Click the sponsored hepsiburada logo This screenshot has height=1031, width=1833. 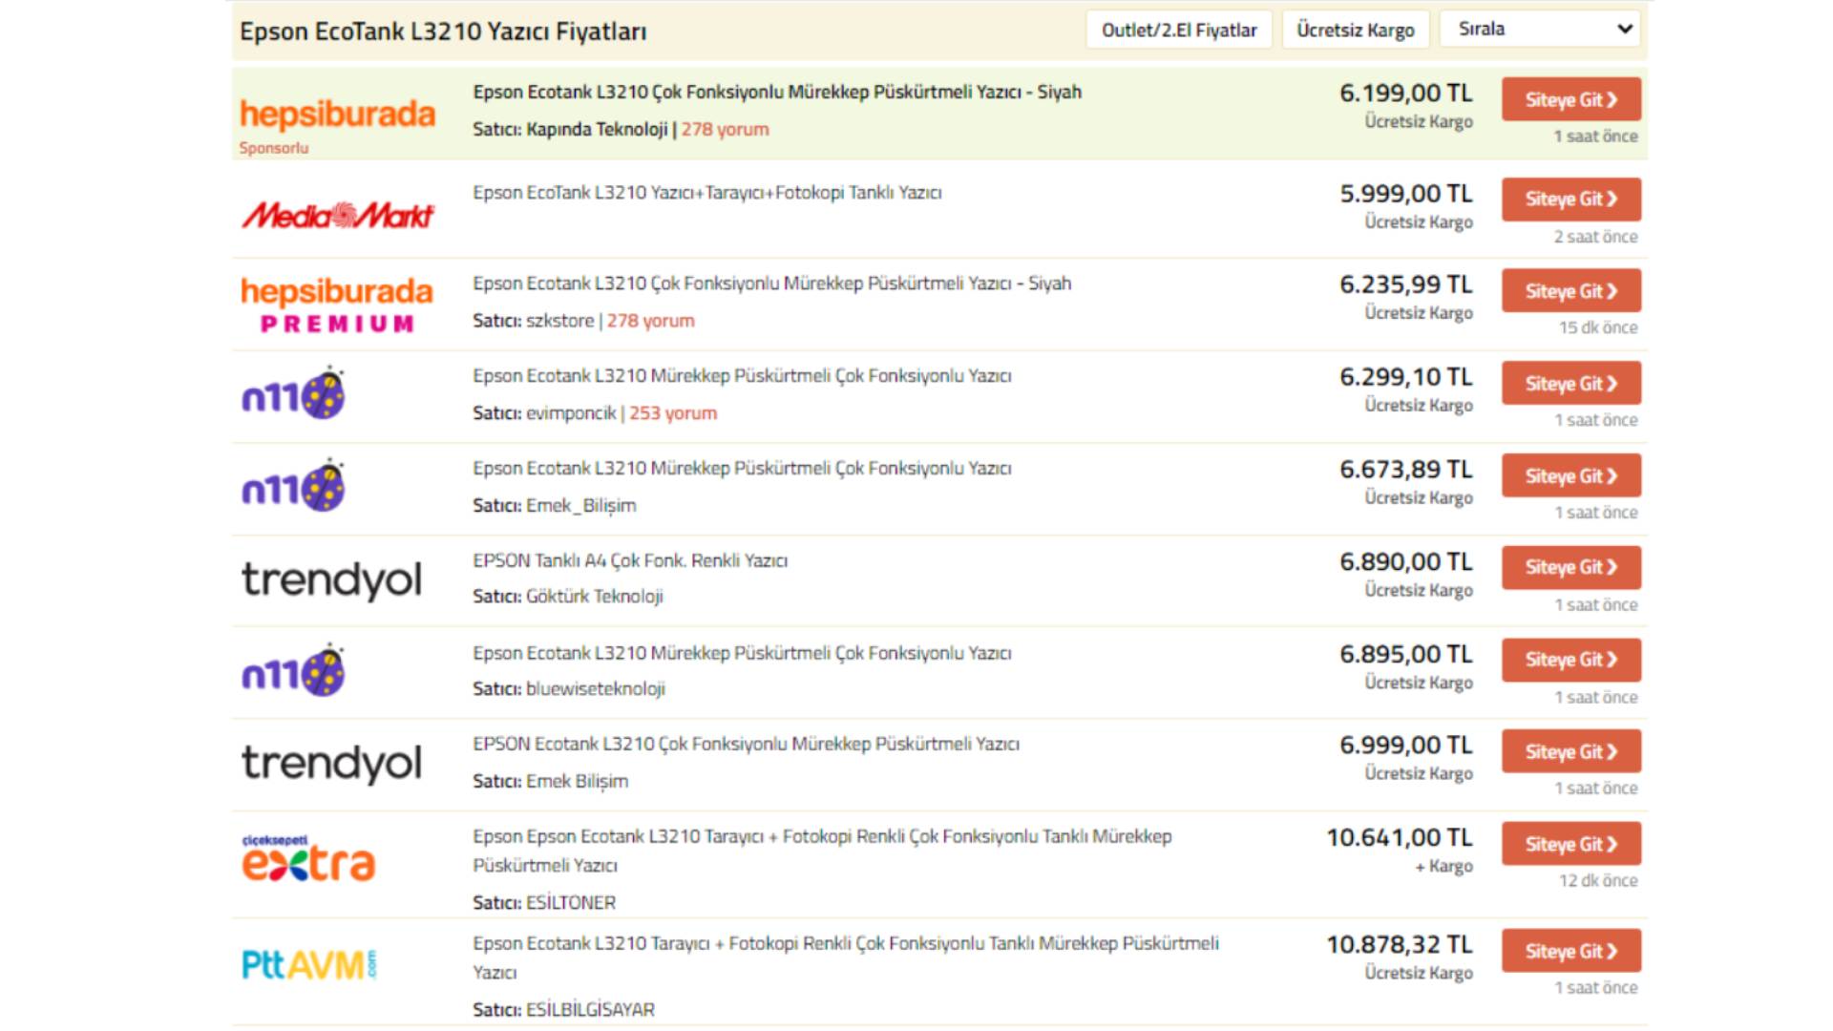click(x=337, y=114)
